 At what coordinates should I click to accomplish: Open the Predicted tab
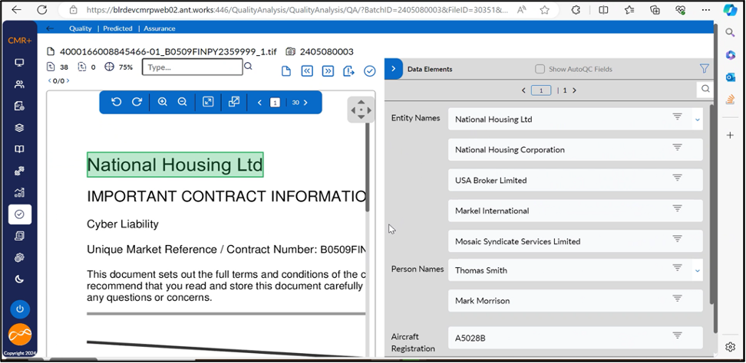point(117,28)
